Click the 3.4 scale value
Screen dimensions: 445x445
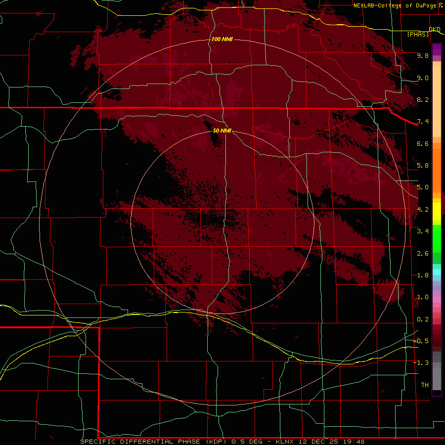pos(423,231)
